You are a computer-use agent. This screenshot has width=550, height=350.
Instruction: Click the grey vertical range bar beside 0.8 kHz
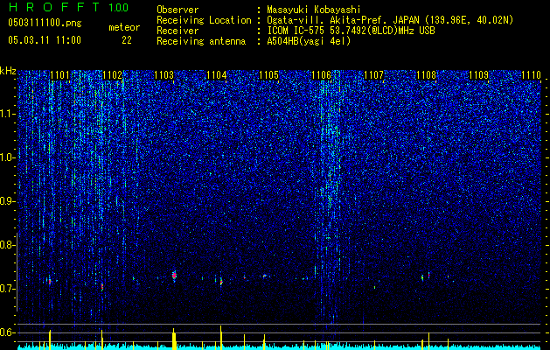17,272
